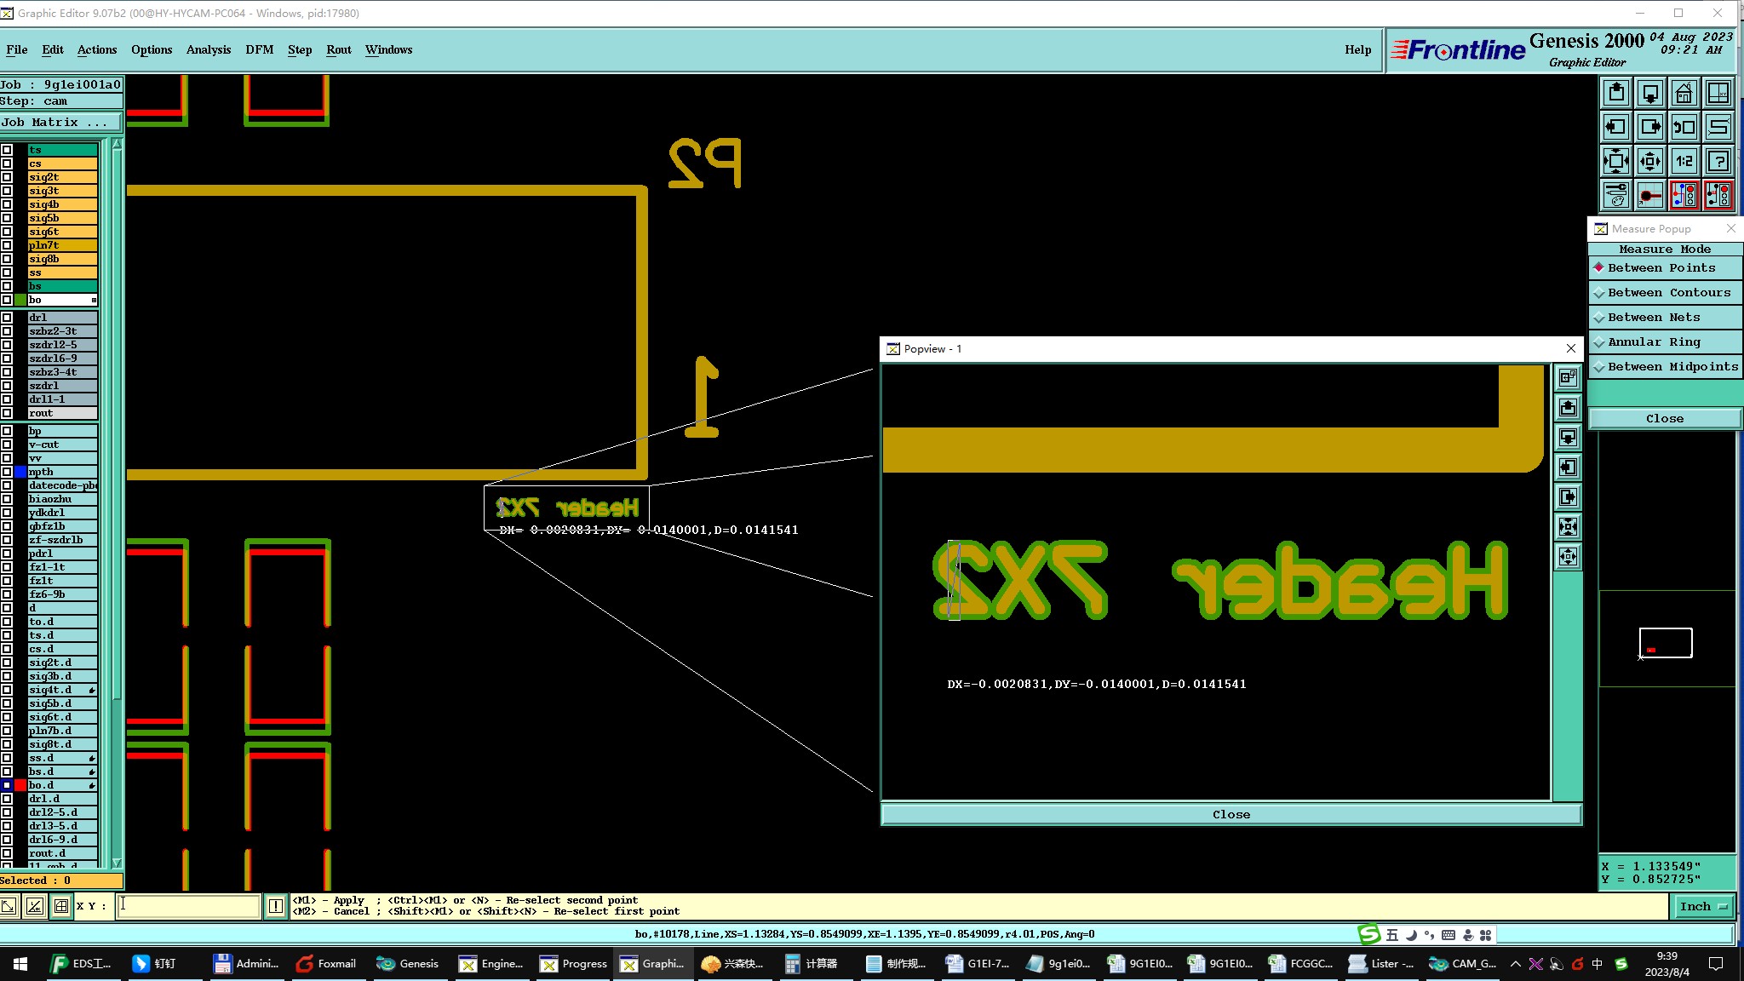This screenshot has width=1744, height=981.
Task: Click the snap-to-grid point icon
Action: 1649,195
